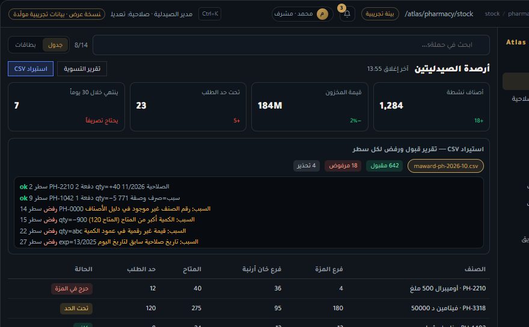Click the نسخة عرض demo data badge
The height and width of the screenshot is (327, 529).
[57, 14]
